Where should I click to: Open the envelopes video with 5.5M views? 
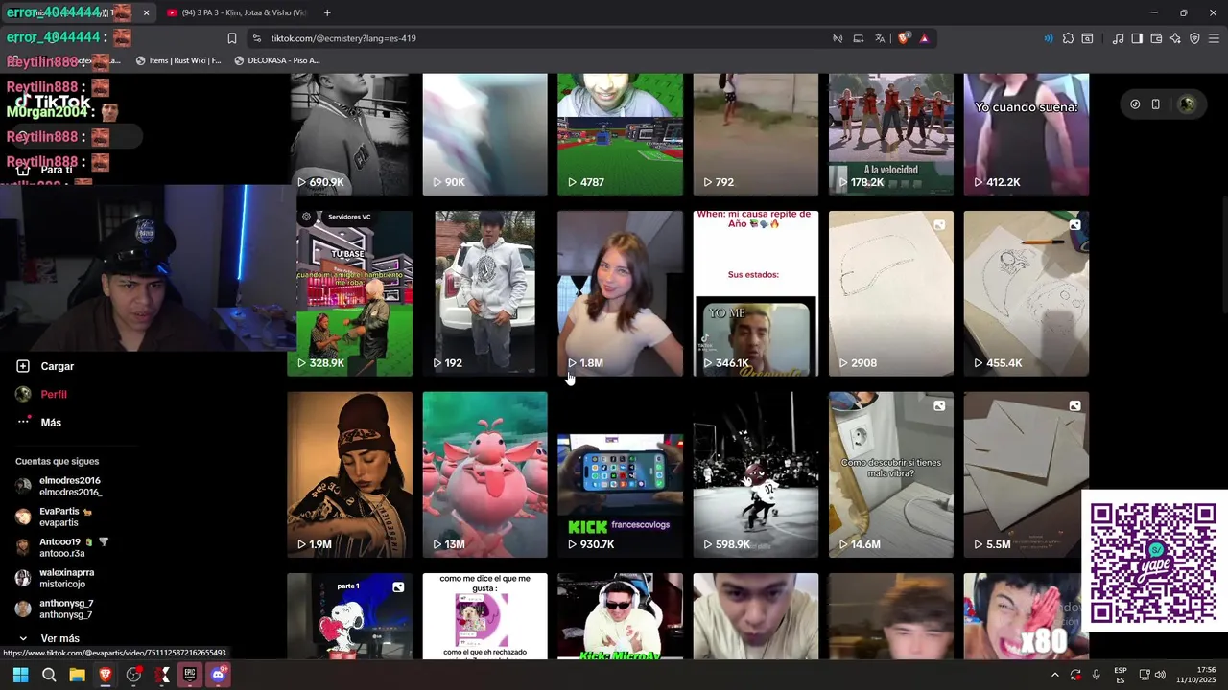click(x=1027, y=474)
